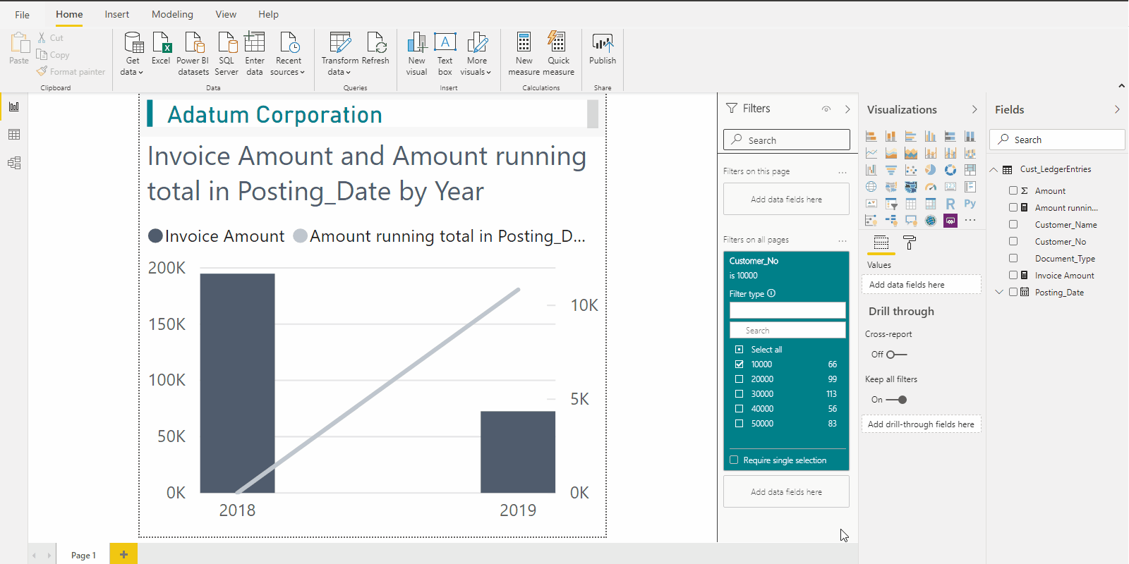The image size is (1129, 564).
Task: Choose the funnel chart visualization
Action: coord(891,170)
